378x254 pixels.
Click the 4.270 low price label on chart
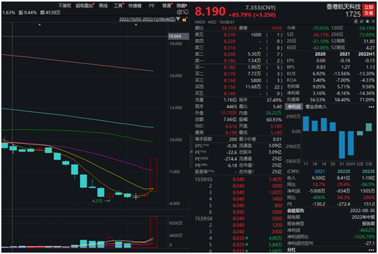tap(97, 201)
